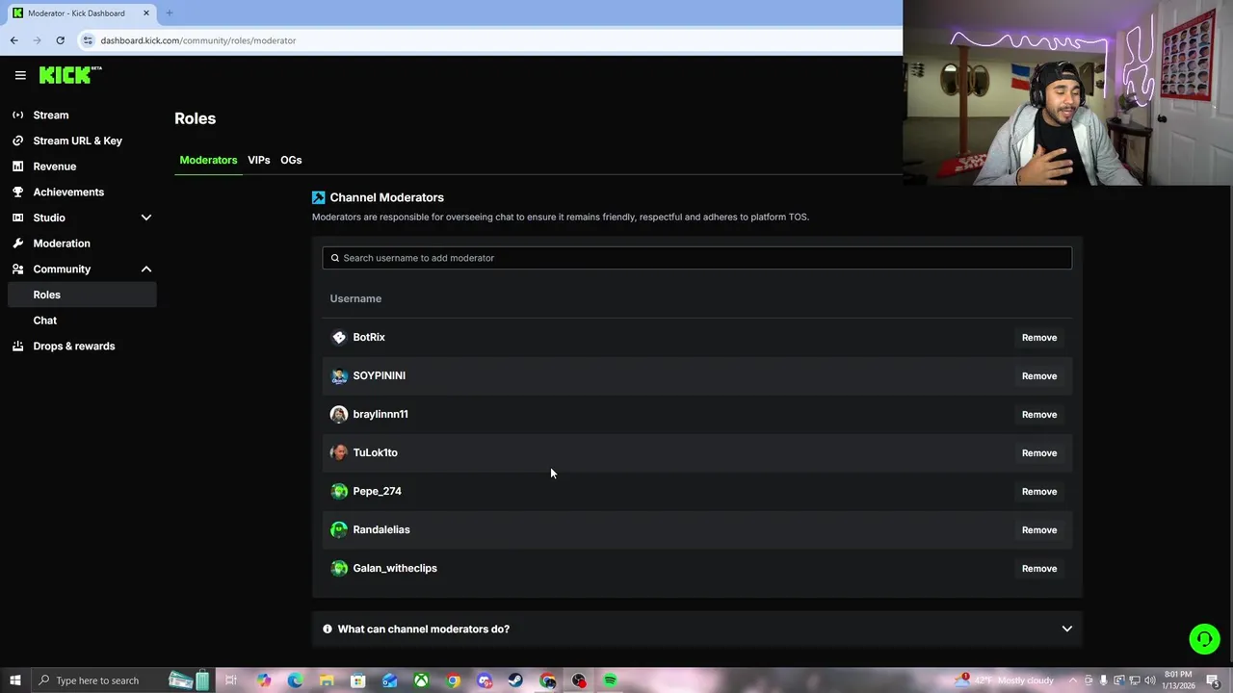Screen dimensions: 1233x693
Task: Click Randalelias avatar icon
Action: (x=339, y=529)
